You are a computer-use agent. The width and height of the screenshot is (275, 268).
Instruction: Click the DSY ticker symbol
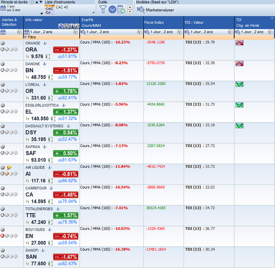pyautogui.click(x=31, y=132)
